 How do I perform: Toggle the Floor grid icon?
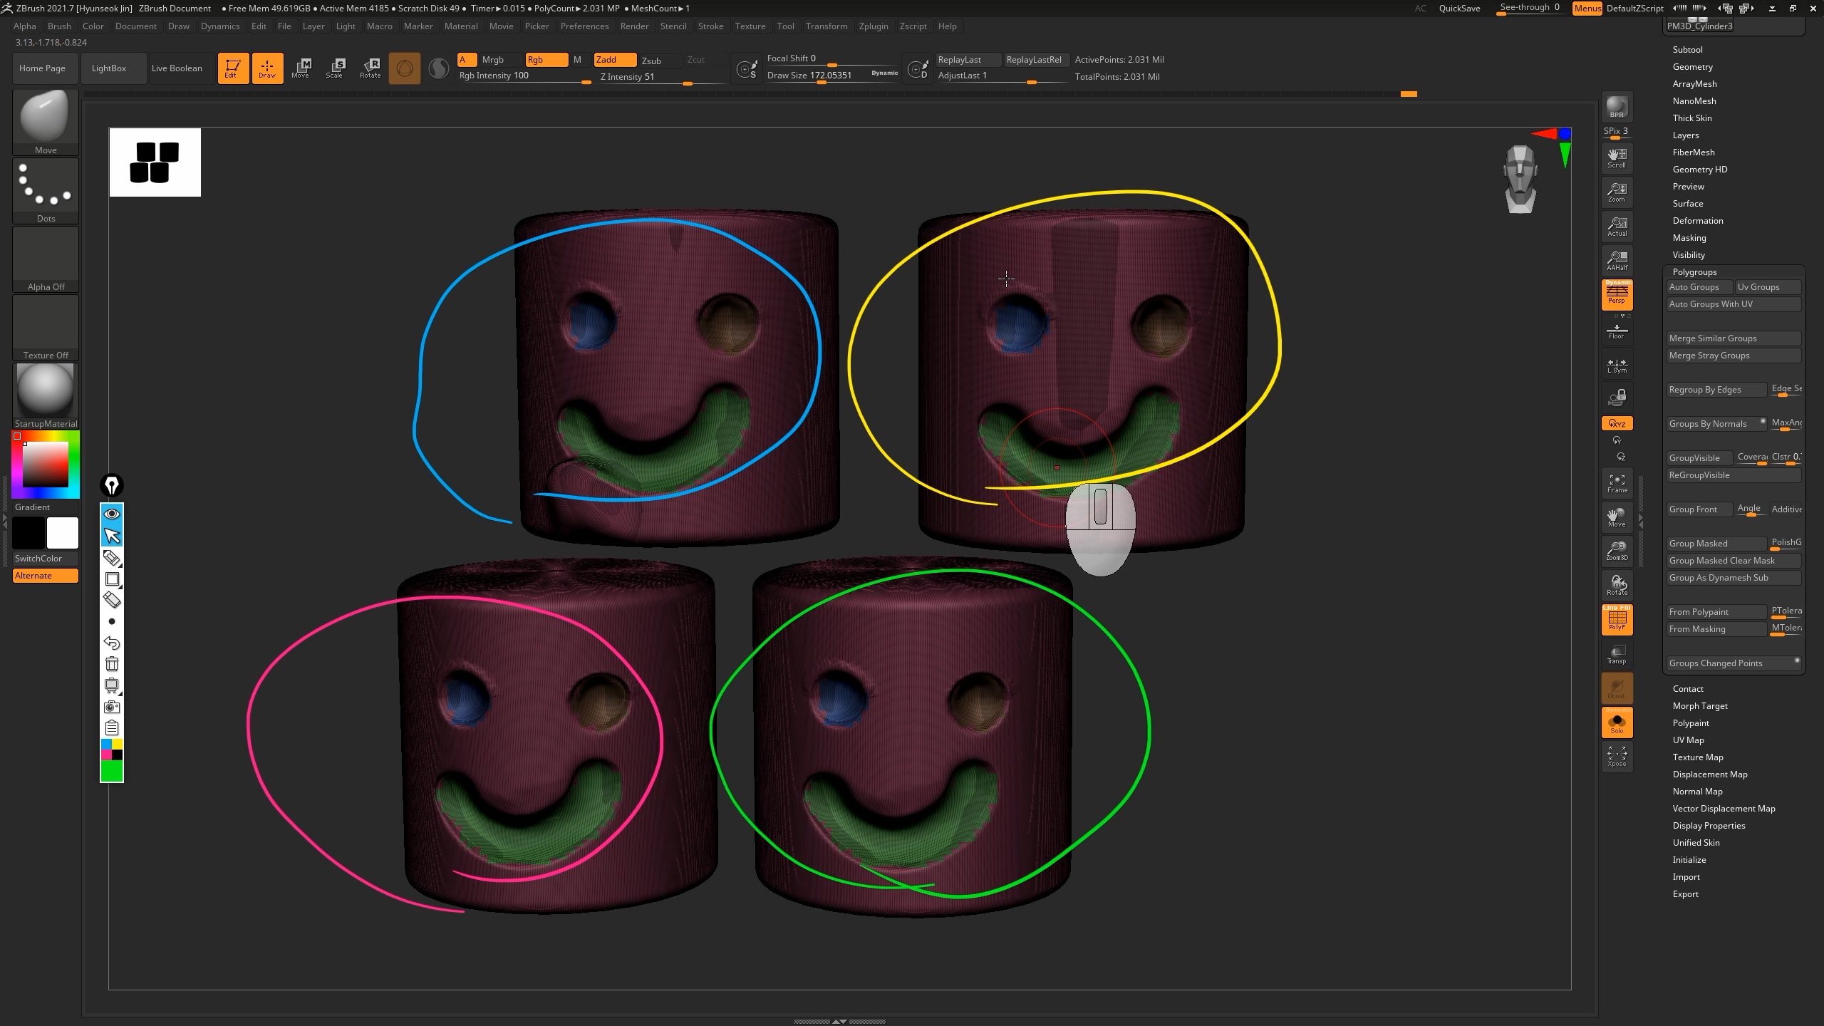(x=1617, y=331)
